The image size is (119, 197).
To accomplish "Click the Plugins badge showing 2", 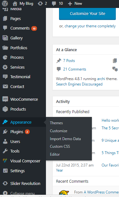I will [27, 132].
